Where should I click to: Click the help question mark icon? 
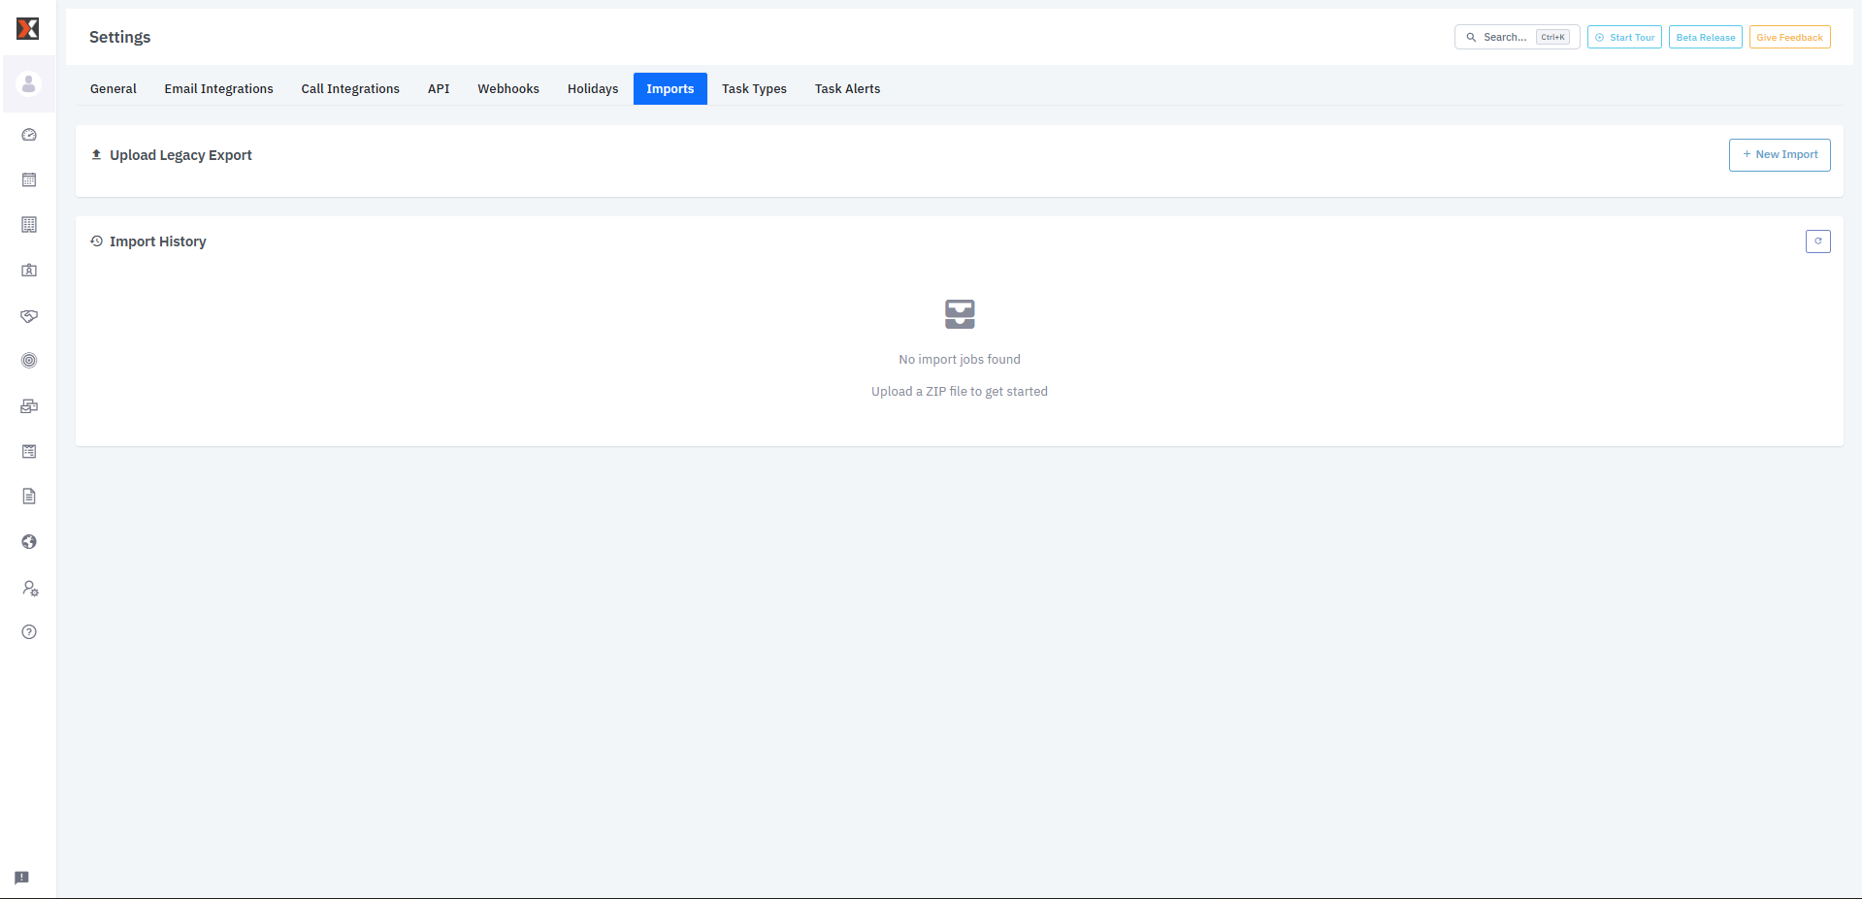pyautogui.click(x=29, y=632)
